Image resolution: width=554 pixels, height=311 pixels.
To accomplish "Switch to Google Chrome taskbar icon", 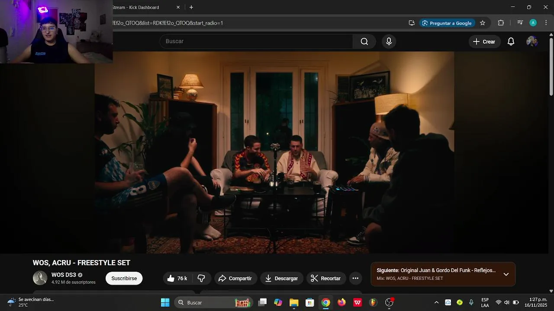I will [x=325, y=302].
